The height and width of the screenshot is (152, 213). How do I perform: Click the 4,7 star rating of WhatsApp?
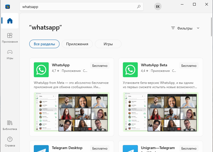click(56, 71)
